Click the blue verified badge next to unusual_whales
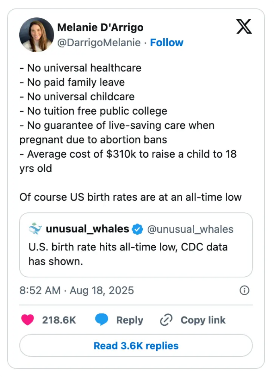276x378 pixels. click(138, 229)
